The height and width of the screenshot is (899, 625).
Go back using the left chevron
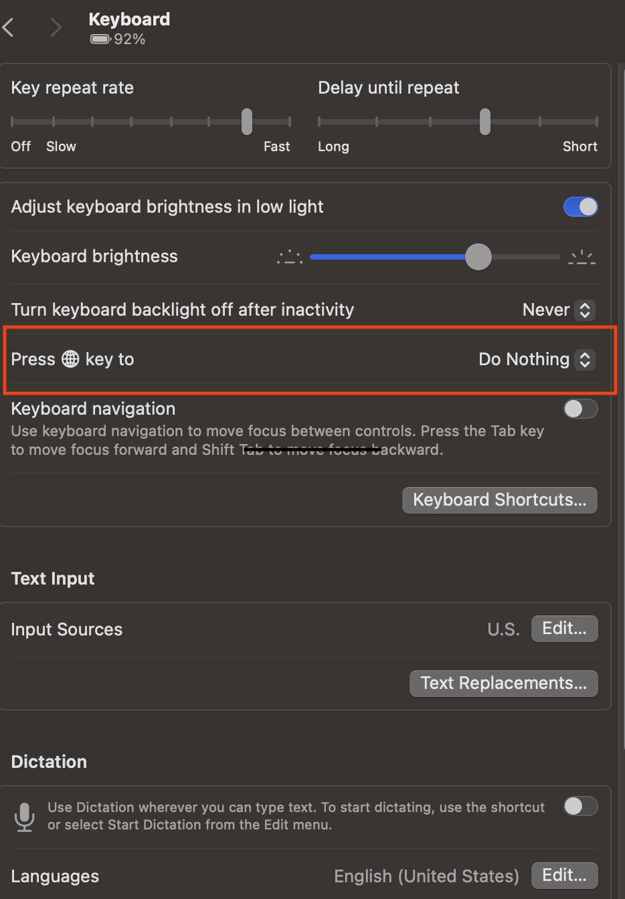9,27
